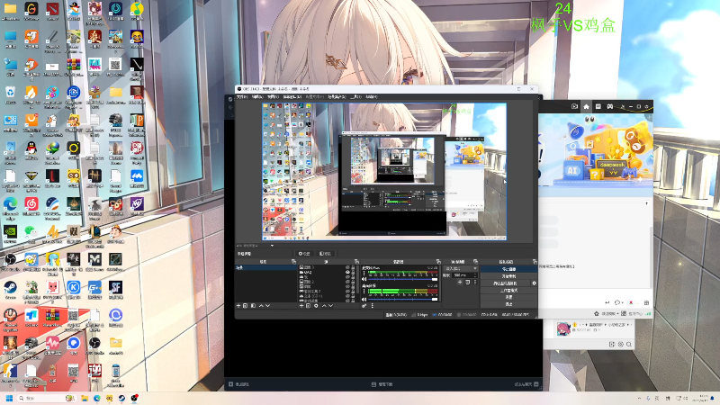Click the gamepad icon in right-side app header
The image size is (720, 405).
[610, 106]
